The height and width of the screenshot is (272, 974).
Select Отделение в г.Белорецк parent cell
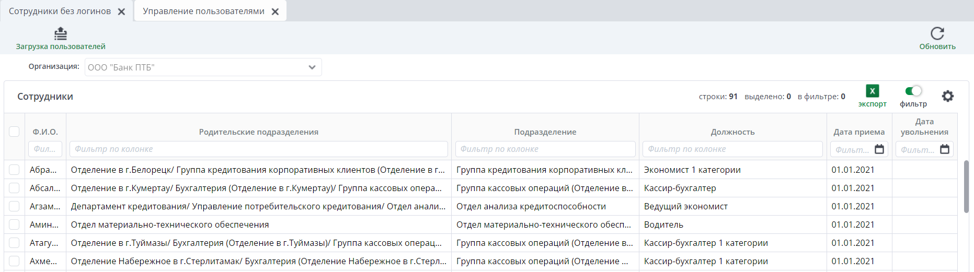(259, 170)
